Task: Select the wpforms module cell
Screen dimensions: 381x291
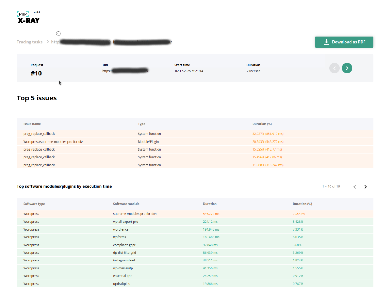Action: (119, 237)
